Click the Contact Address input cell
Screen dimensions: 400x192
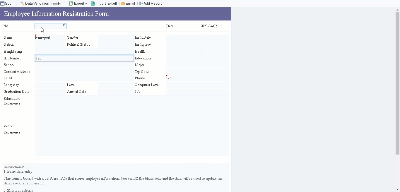(84, 72)
